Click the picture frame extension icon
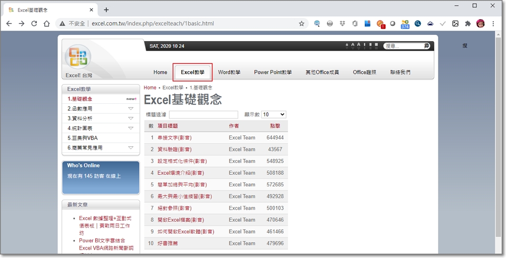506x258 pixels. (x=455, y=24)
